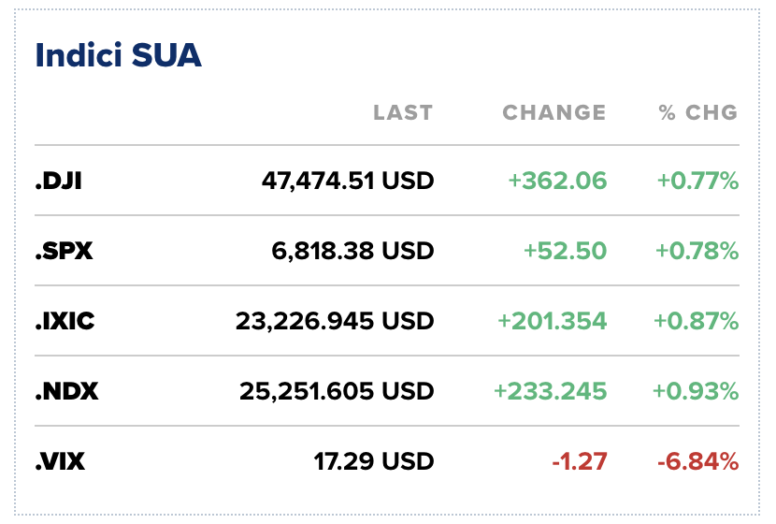Click the +362.06 change value
The width and height of the screenshot is (776, 524).
tap(557, 181)
